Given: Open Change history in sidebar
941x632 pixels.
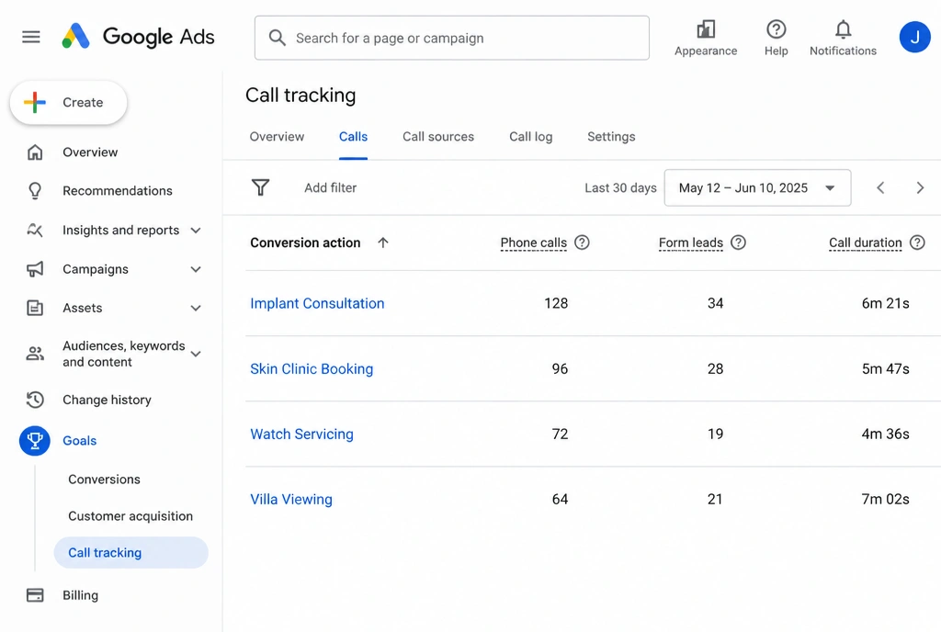Looking at the screenshot, I should pos(107,400).
